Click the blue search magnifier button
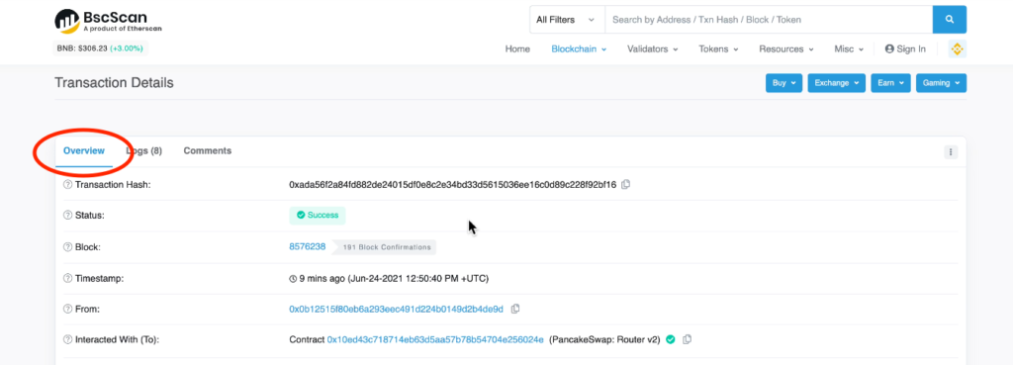The height and width of the screenshot is (365, 1013). (949, 20)
